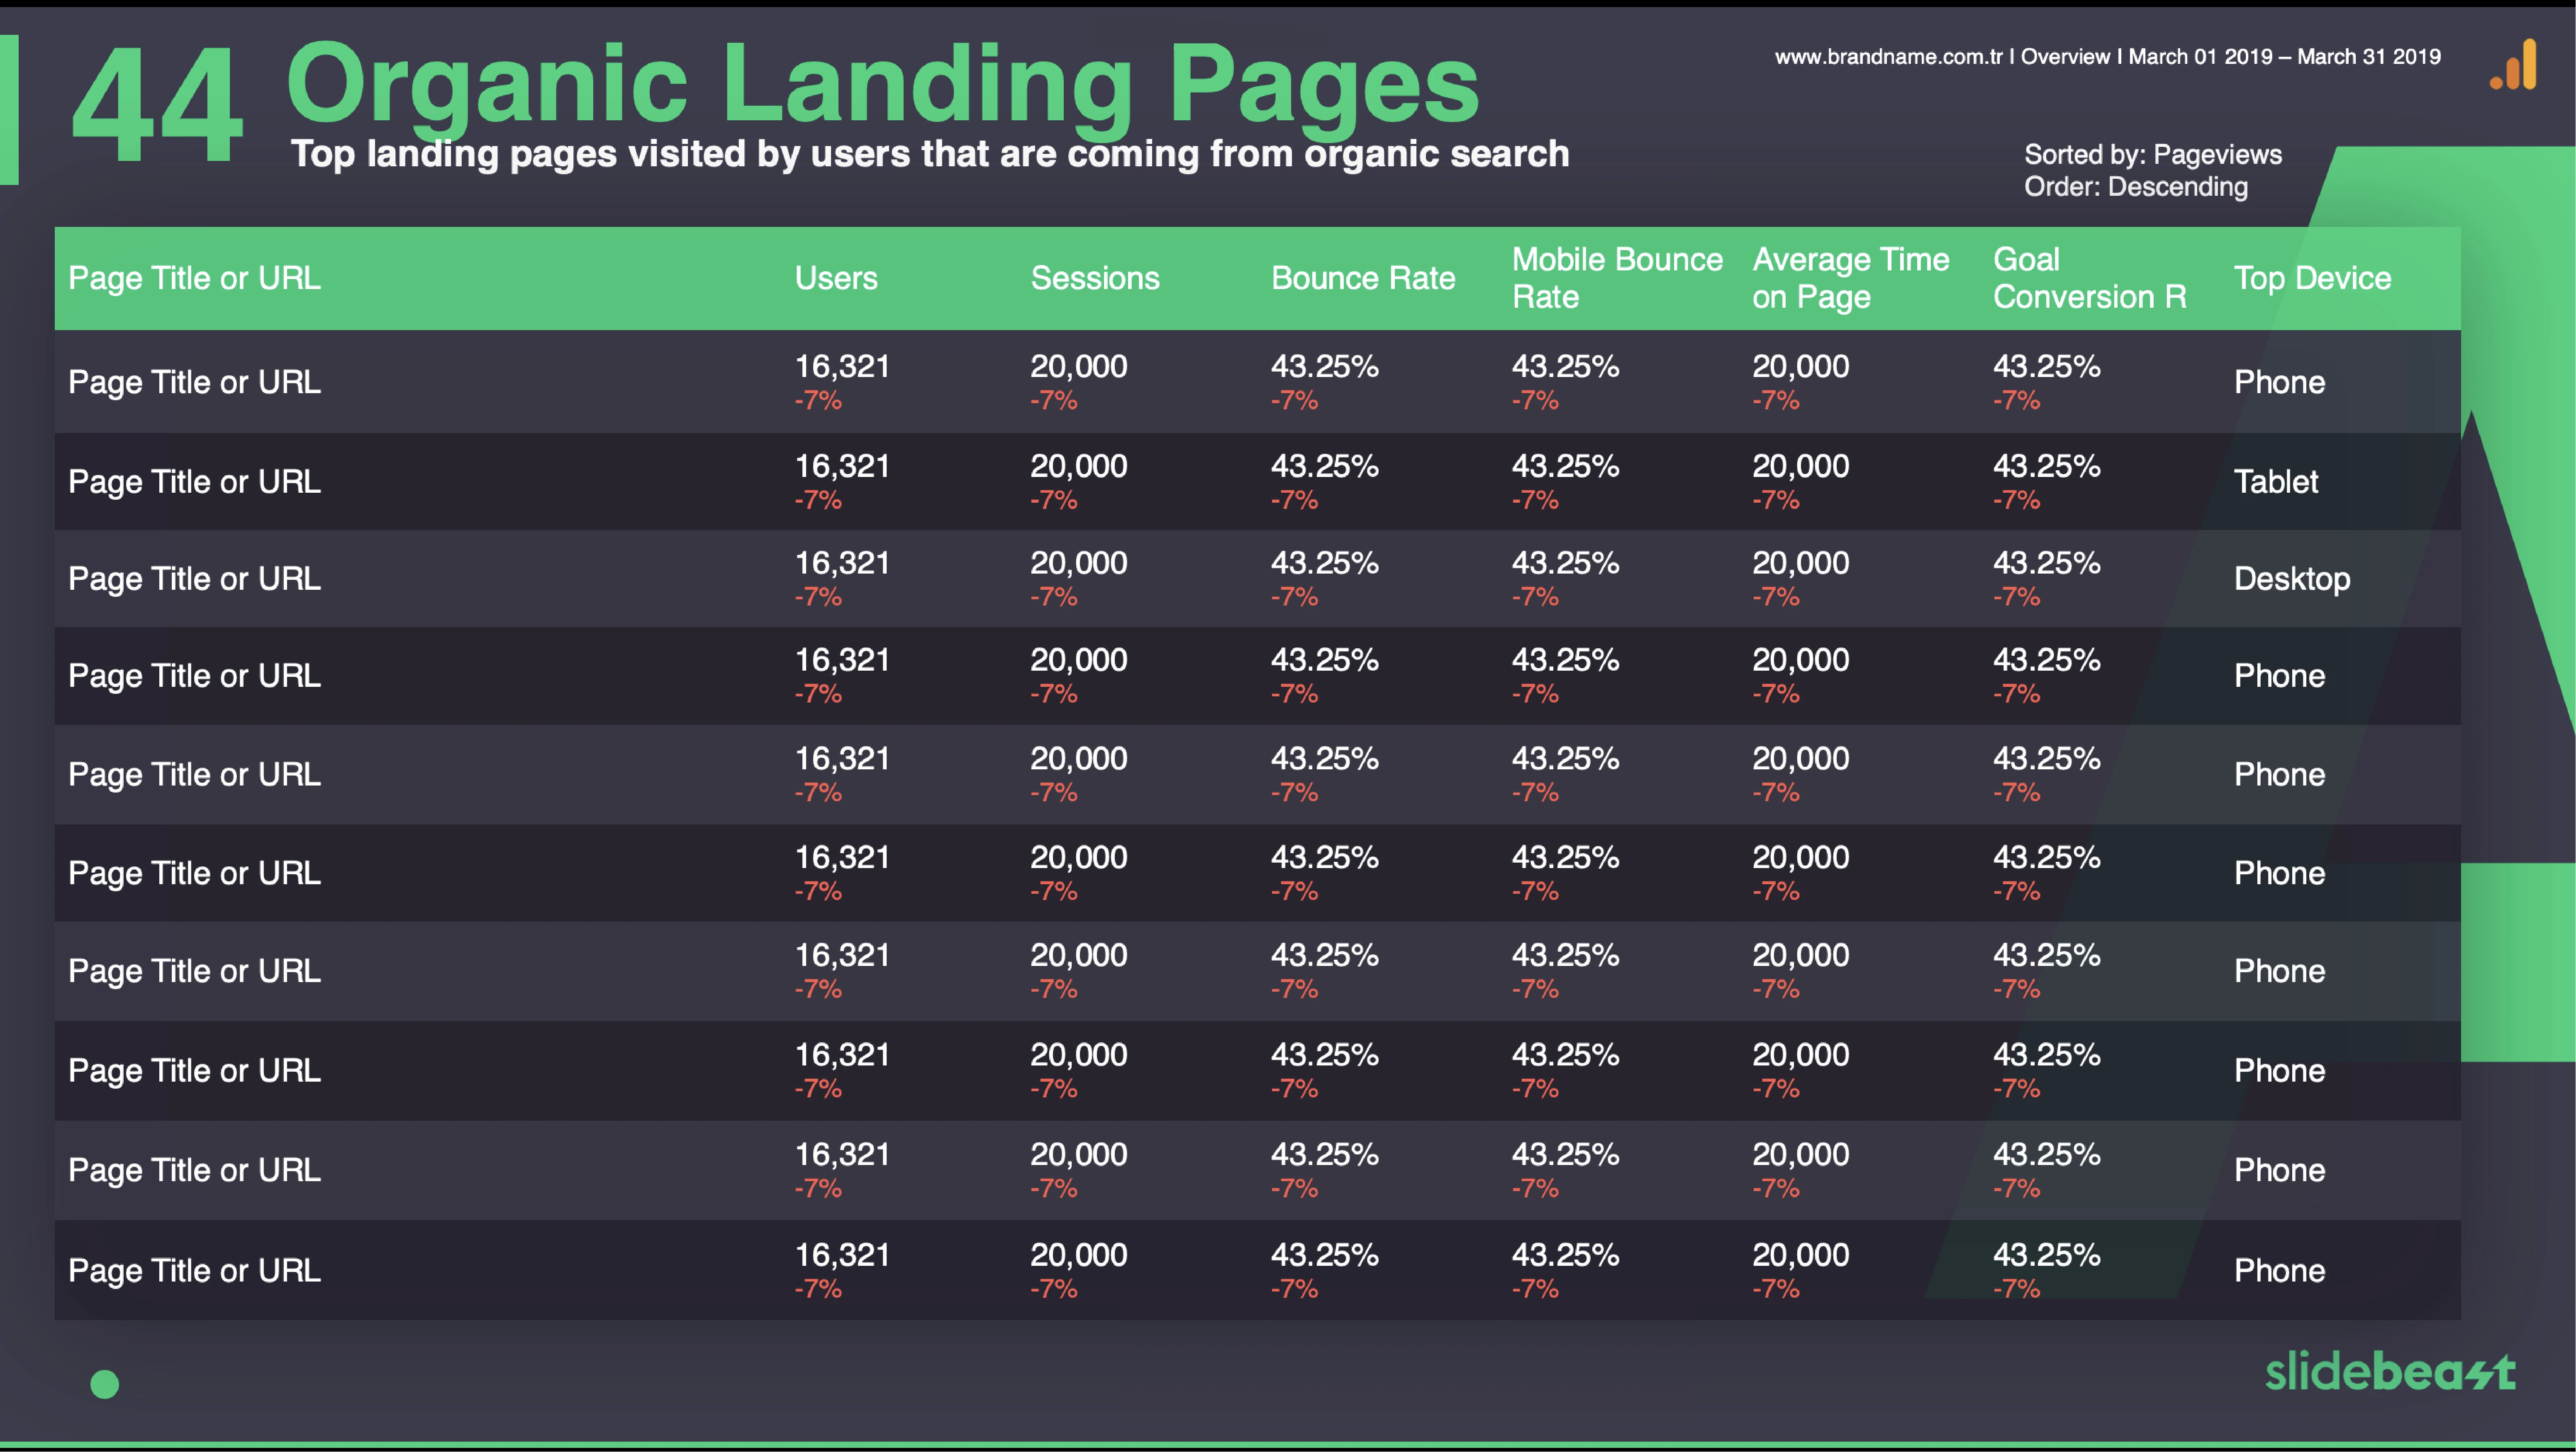Select the Sessions column header
The height and width of the screenshot is (1452, 2576).
coord(1095,278)
